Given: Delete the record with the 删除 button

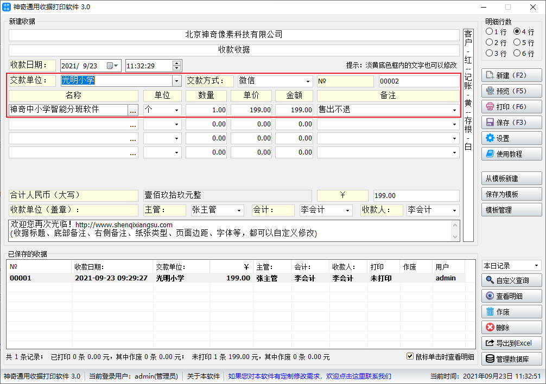Looking at the screenshot, I should pos(511,327).
